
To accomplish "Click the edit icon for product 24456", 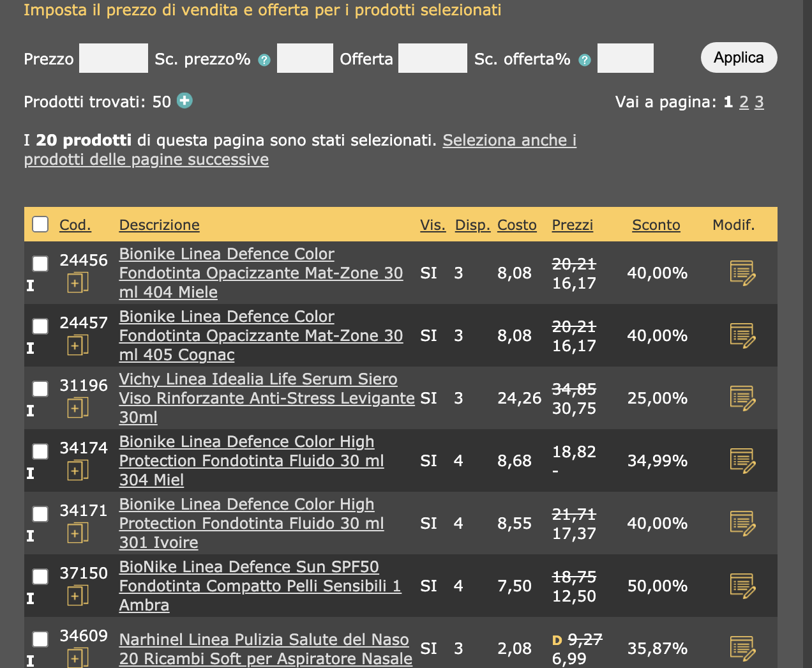I will 742,273.
